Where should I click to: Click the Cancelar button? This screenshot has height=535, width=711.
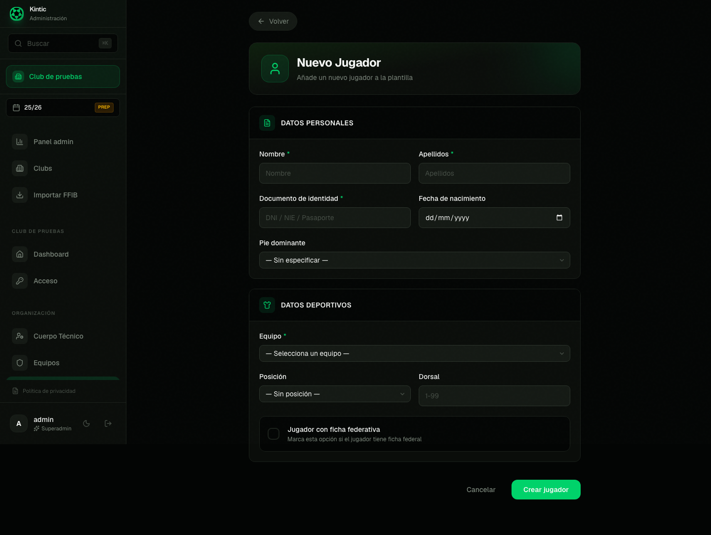click(481, 490)
